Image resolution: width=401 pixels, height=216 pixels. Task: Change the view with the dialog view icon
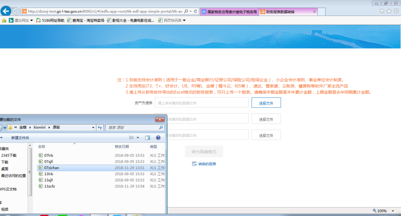click(131, 138)
